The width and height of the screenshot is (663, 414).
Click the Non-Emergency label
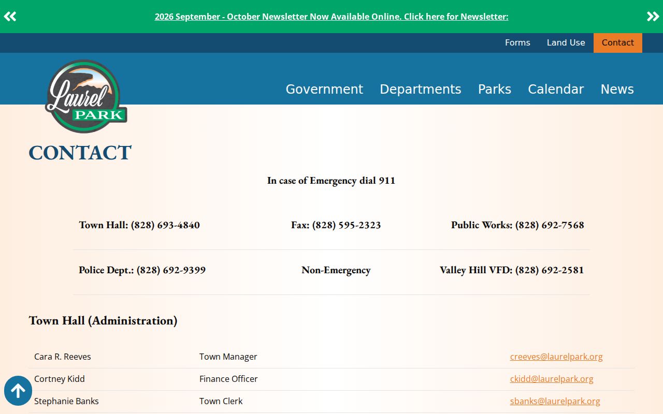click(336, 270)
